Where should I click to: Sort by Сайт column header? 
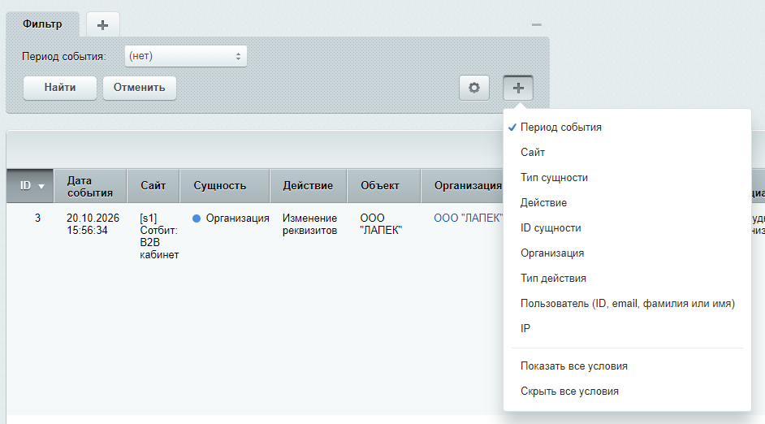pyautogui.click(x=153, y=186)
